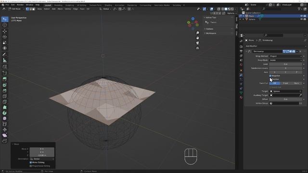This screenshot has height=173, width=308.
Task: Choose the Scale tool
Action: 5,43
